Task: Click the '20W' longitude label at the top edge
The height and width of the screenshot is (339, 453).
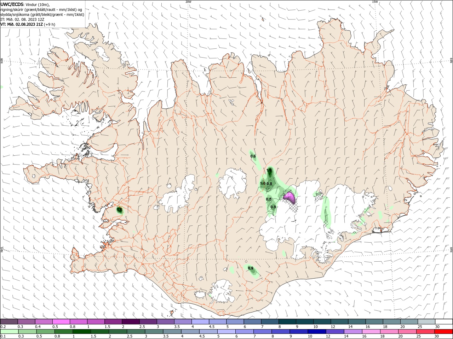Action: pyautogui.click(x=189, y=2)
